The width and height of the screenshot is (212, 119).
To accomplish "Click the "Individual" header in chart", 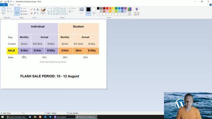I will pyautogui.click(x=38, y=26).
